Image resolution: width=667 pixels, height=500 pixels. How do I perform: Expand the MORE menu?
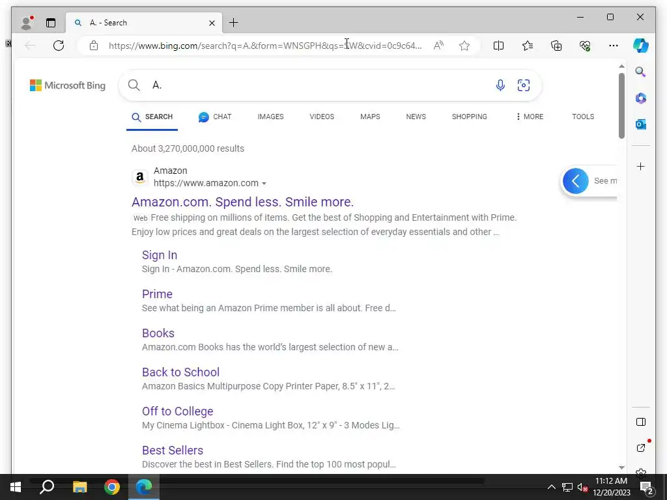click(x=530, y=117)
